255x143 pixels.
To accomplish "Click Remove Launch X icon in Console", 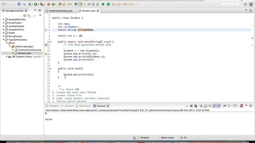I will 191,106.
